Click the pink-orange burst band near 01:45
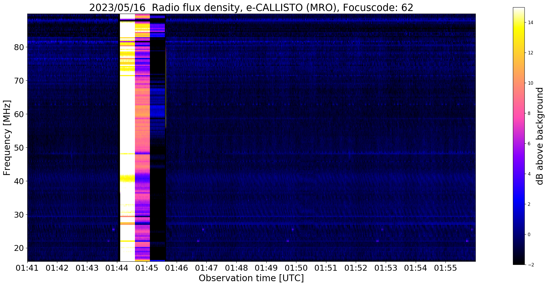 pos(142,138)
